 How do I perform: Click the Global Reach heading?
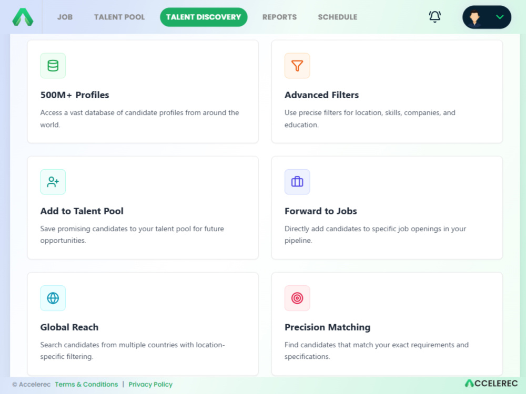pyautogui.click(x=69, y=327)
